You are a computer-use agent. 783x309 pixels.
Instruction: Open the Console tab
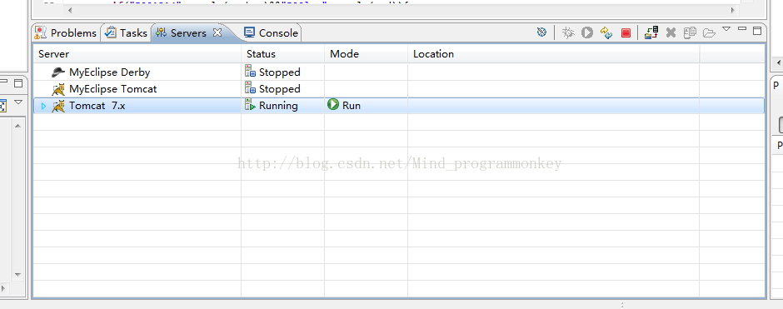point(272,33)
